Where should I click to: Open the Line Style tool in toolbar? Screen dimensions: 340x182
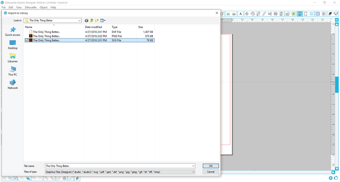pyautogui.click(x=234, y=14)
